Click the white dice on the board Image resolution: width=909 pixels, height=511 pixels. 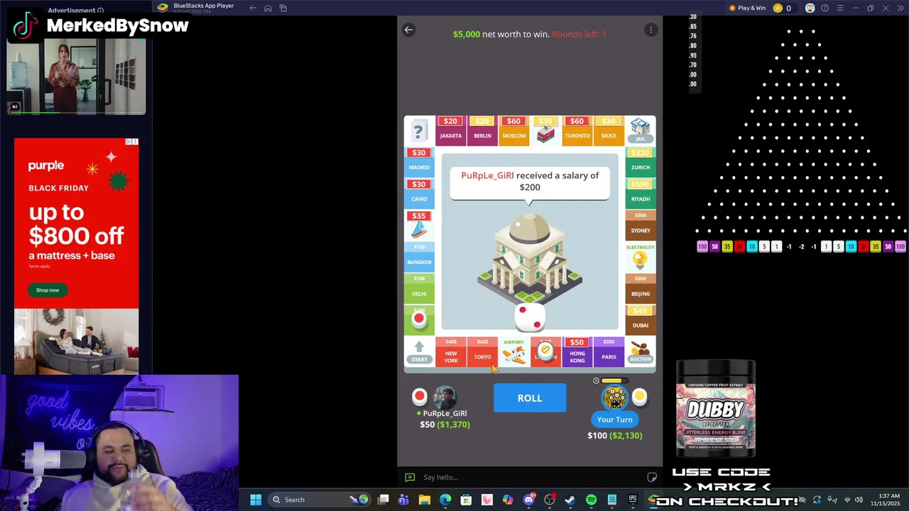tap(529, 317)
